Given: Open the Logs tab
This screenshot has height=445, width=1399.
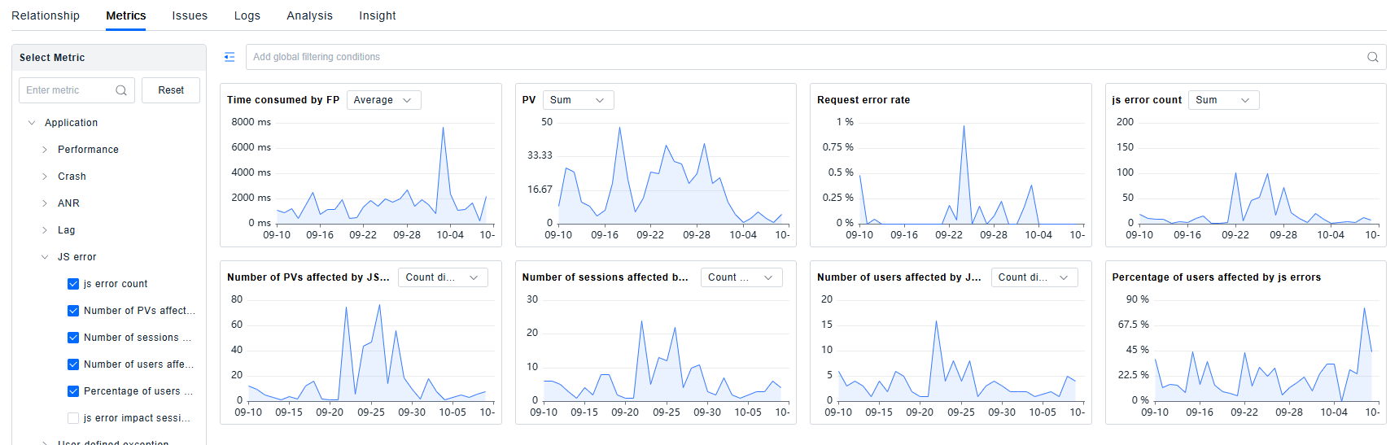Looking at the screenshot, I should pos(247,15).
